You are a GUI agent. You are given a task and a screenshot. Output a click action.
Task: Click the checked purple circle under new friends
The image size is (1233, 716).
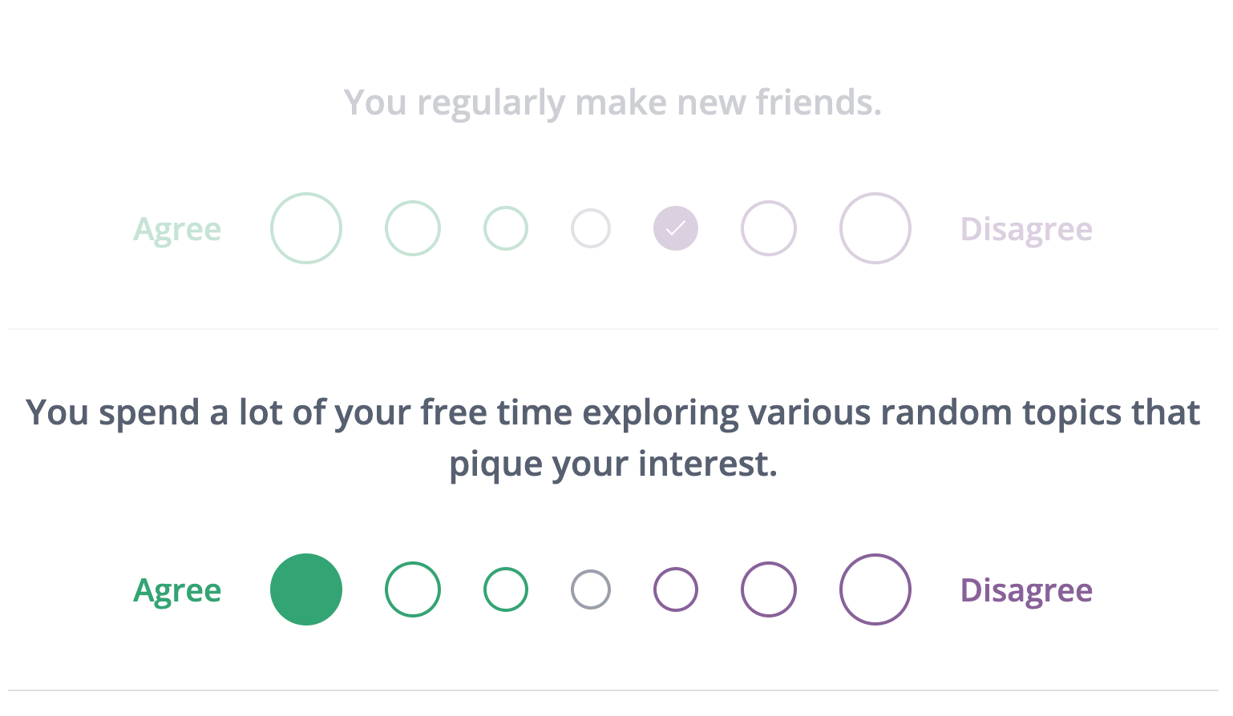point(676,228)
